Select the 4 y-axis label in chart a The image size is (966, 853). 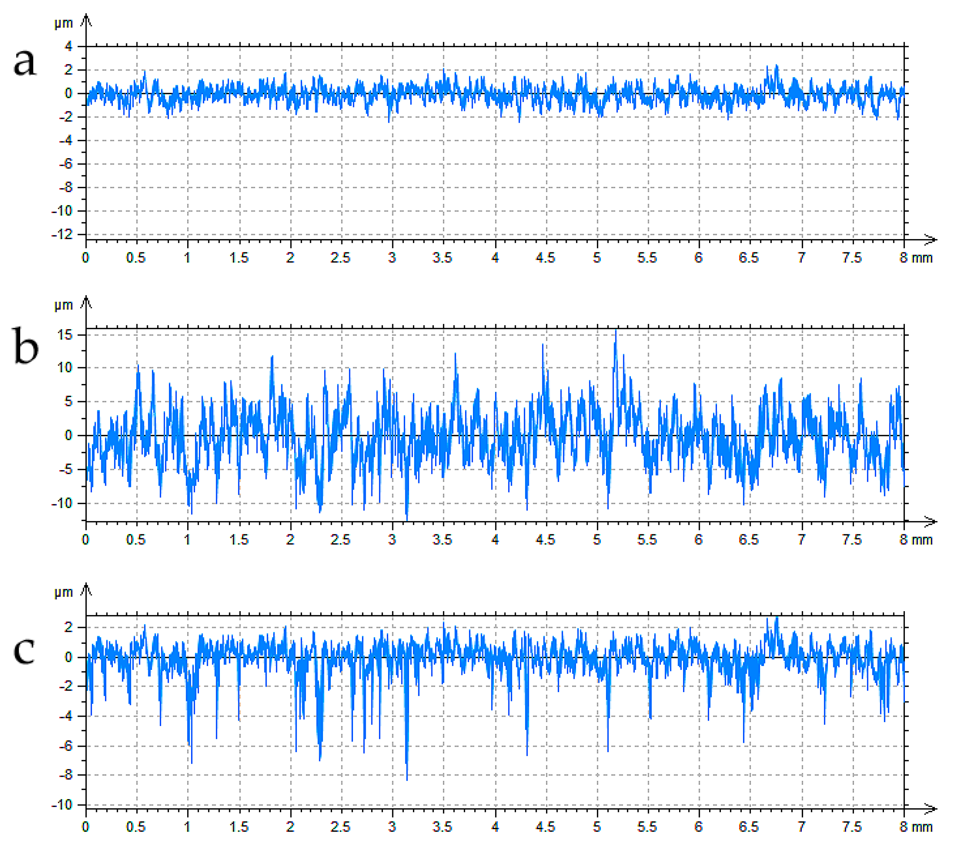[69, 46]
